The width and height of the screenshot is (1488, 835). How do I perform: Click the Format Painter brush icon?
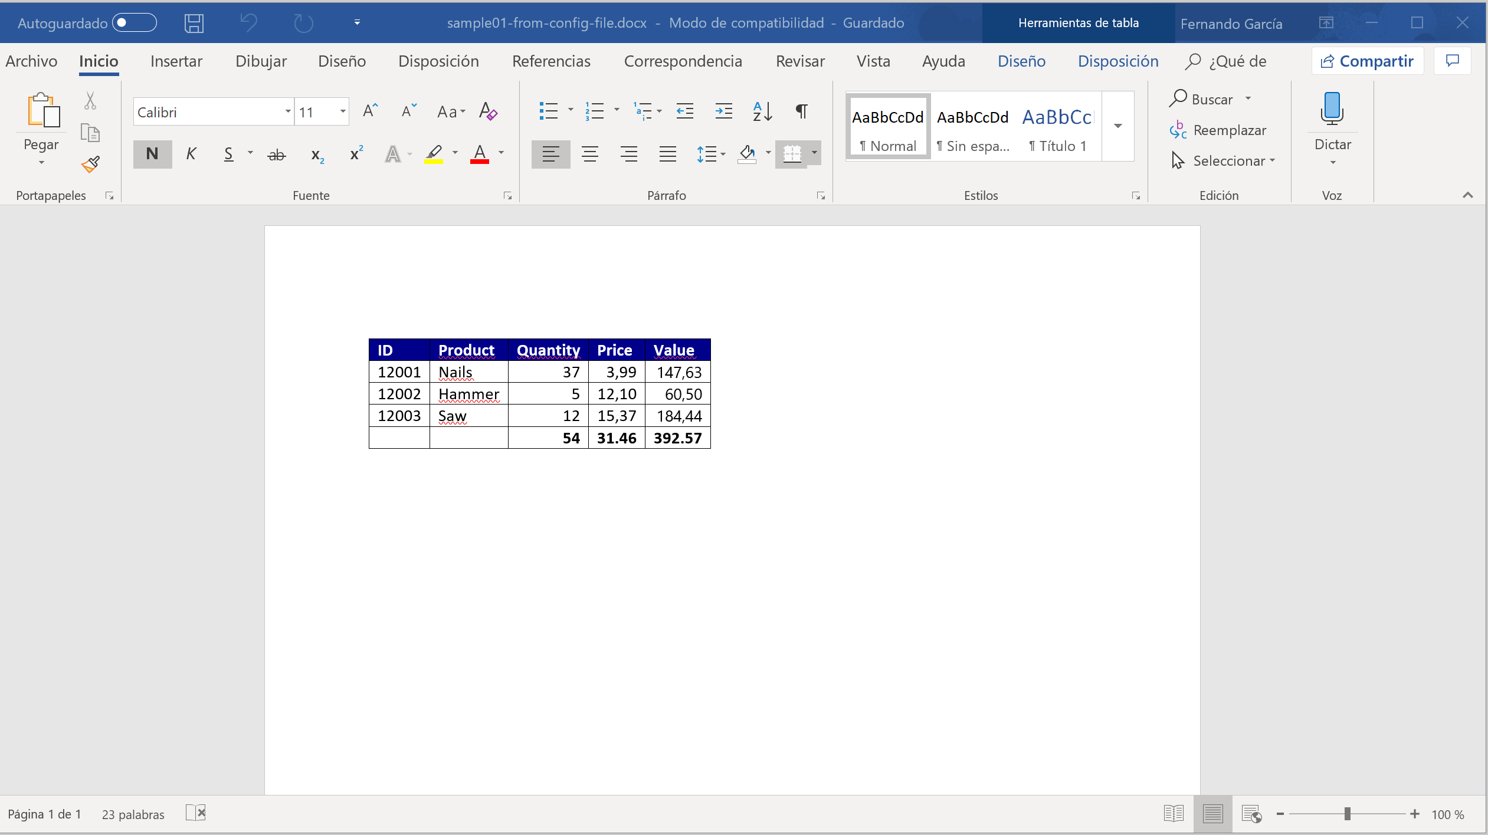click(x=90, y=164)
